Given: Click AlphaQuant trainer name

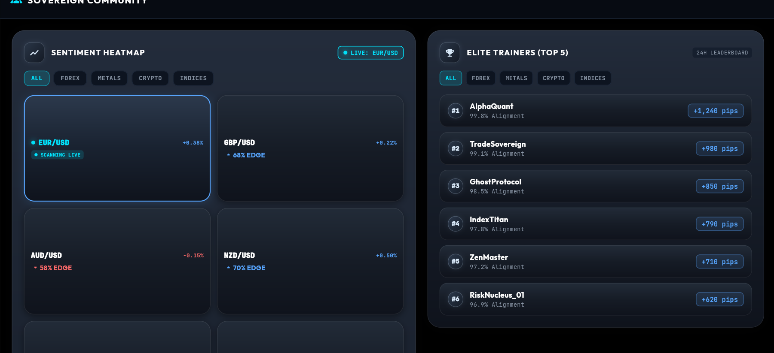Looking at the screenshot, I should point(491,106).
